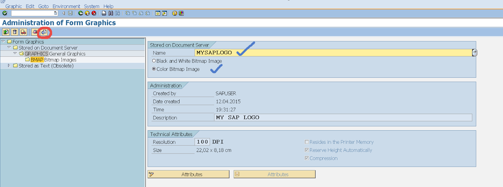503x187 pixels.
Task: Click the green Enter checkmark icon
Action: point(5,13)
